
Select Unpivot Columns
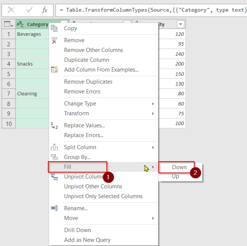84,177
